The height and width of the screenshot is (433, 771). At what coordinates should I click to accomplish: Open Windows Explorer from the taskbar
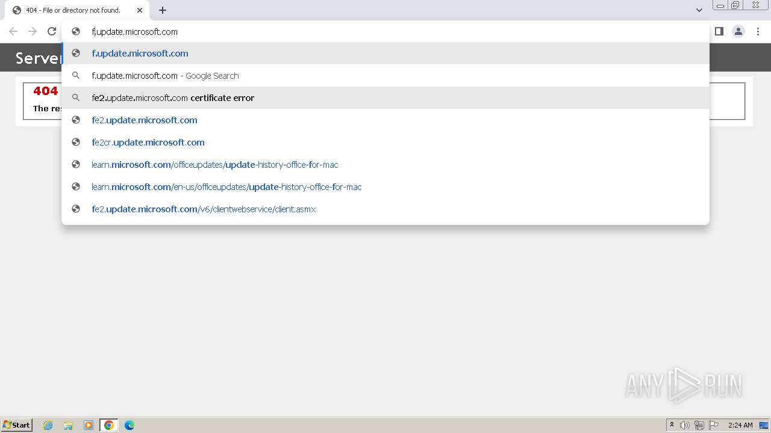pyautogui.click(x=68, y=425)
